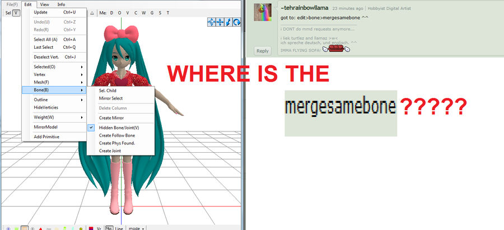Viewport: 504px width, 230px height.
Task: Expand the Bone(B) submenu
Action: click(x=54, y=90)
